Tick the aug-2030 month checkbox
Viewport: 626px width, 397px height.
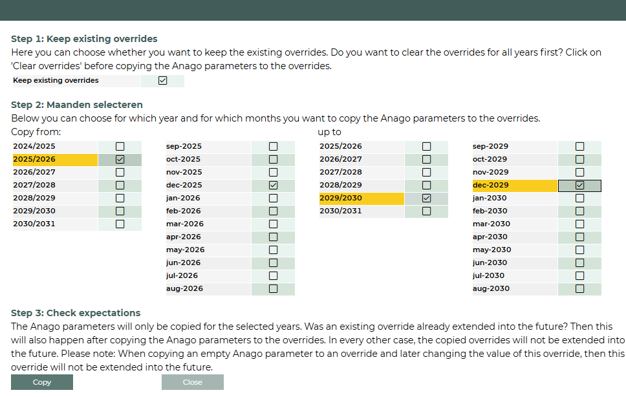coord(579,288)
